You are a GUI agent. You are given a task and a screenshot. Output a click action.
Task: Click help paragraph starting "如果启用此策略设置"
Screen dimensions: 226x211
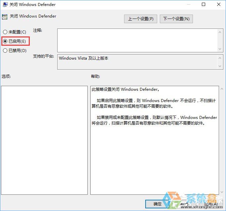[x=154, y=103]
